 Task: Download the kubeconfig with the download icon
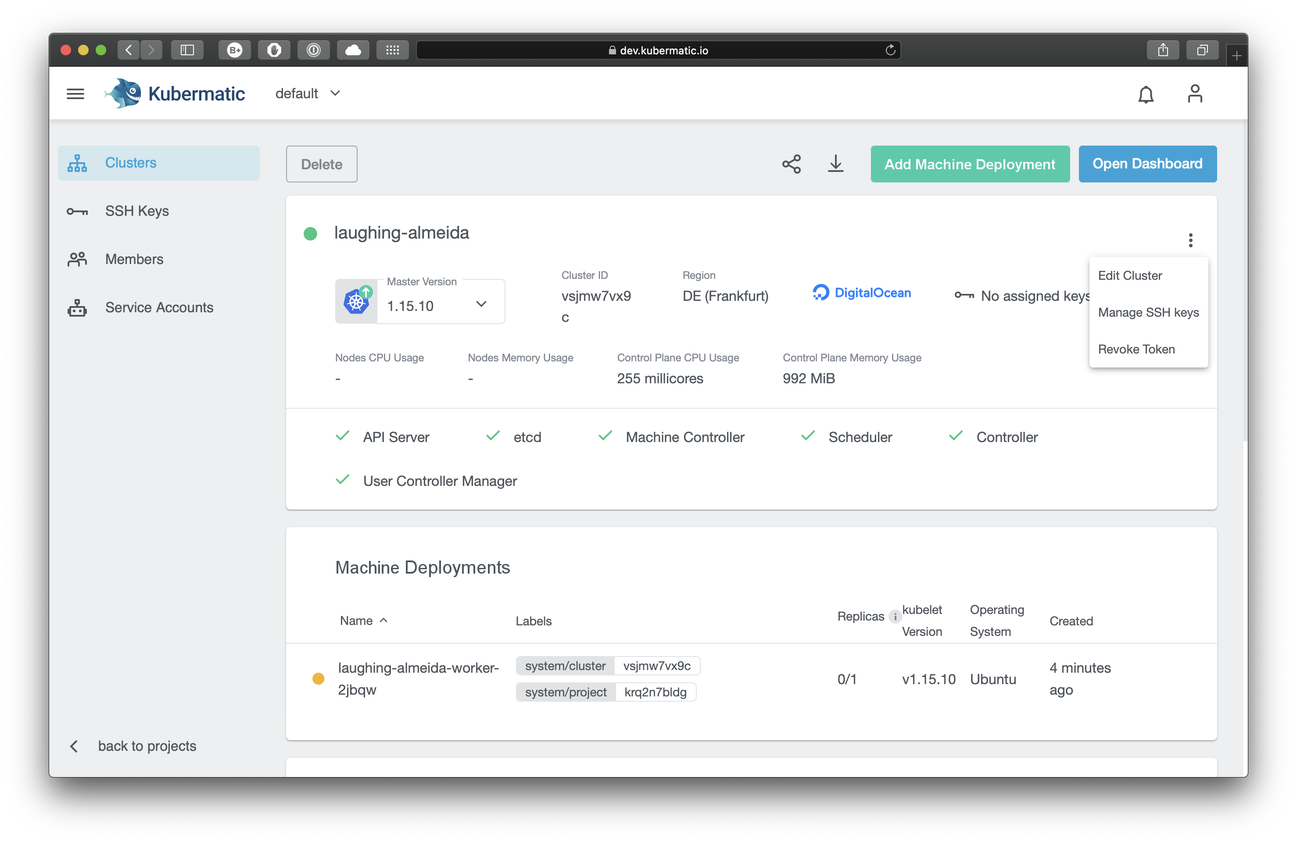point(835,164)
